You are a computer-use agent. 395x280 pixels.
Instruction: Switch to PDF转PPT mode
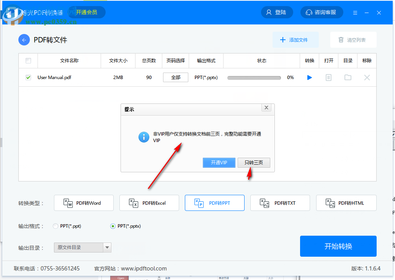pyautogui.click(x=214, y=203)
